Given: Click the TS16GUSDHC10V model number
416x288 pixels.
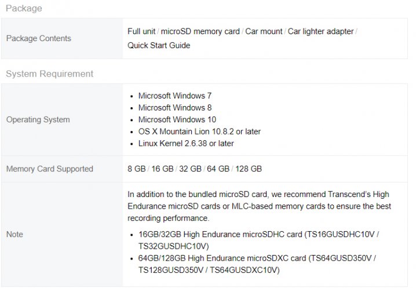Looking at the screenshot, I should (341, 234).
